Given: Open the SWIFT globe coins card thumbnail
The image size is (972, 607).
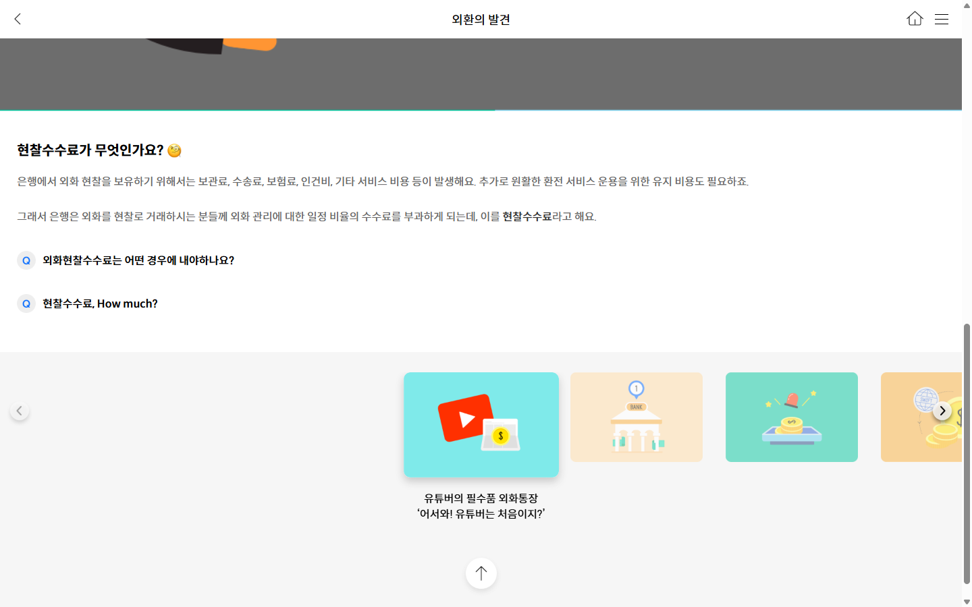Looking at the screenshot, I should click(921, 417).
